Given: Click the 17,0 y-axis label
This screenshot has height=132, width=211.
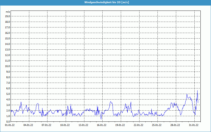Looking at the screenshot, I should coord(8,27).
